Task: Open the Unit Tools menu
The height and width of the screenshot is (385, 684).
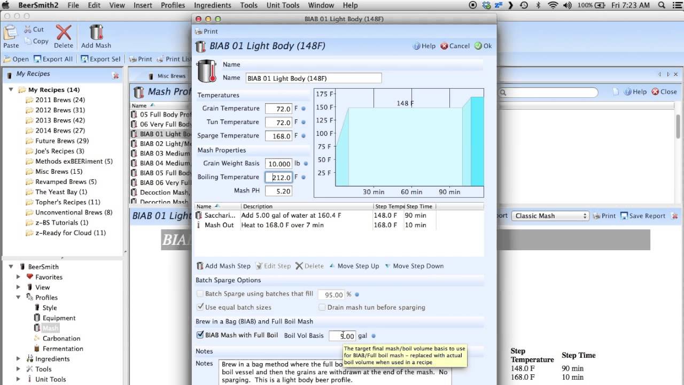Action: (283, 5)
